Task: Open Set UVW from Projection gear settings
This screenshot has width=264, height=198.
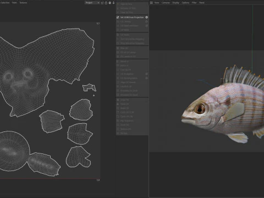Action: point(146,17)
